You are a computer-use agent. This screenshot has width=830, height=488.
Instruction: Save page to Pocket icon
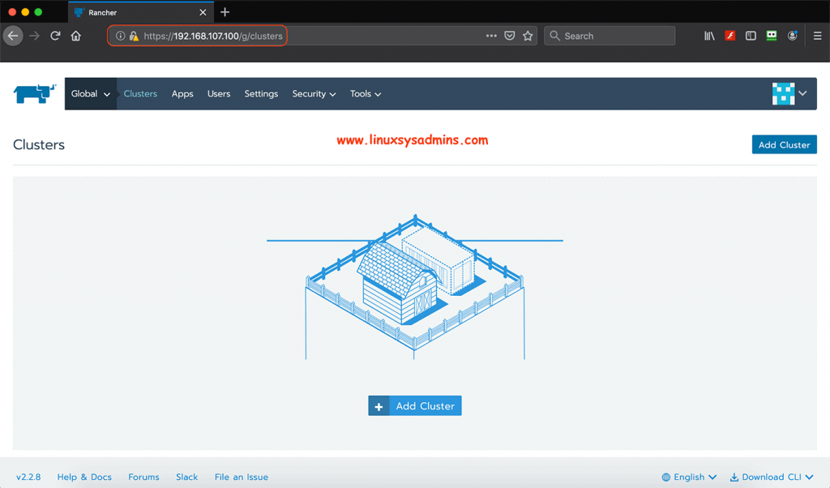[x=510, y=36]
